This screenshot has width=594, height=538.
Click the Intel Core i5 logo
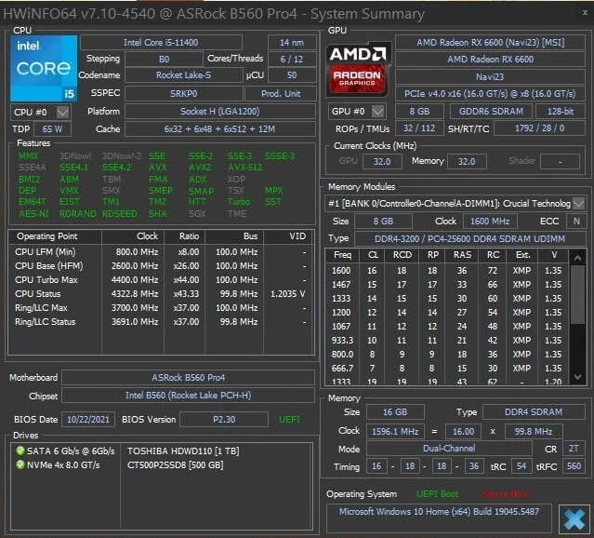(x=44, y=68)
